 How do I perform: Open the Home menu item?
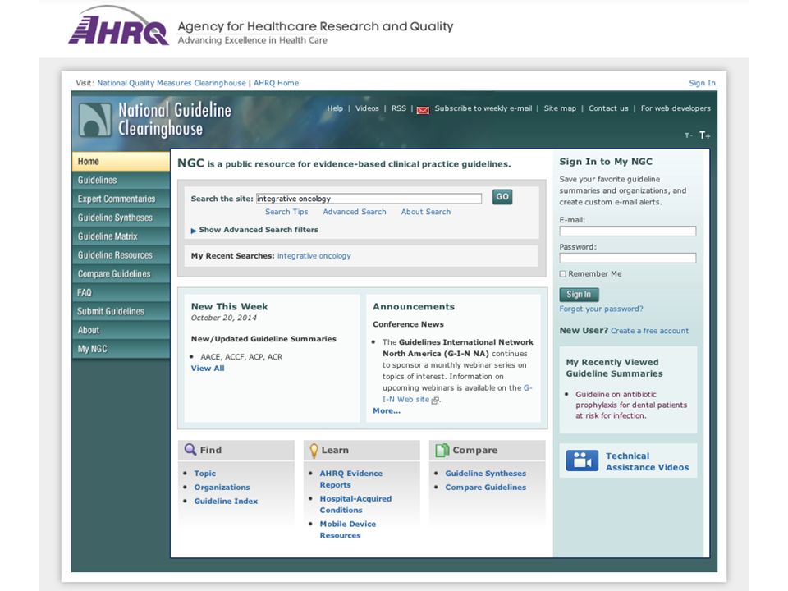121,162
